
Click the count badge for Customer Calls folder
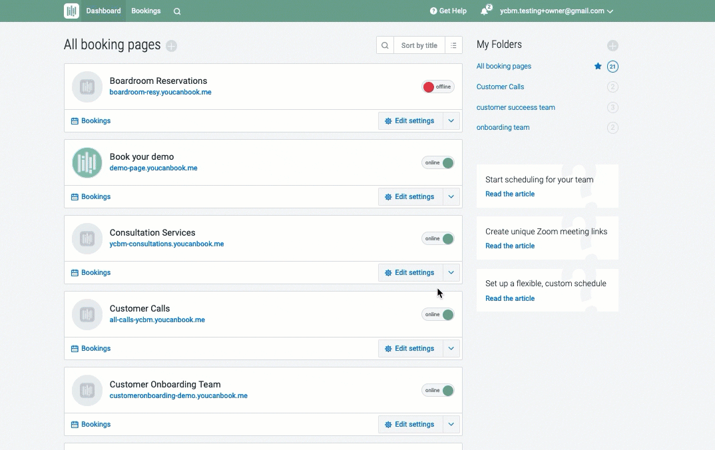(612, 87)
